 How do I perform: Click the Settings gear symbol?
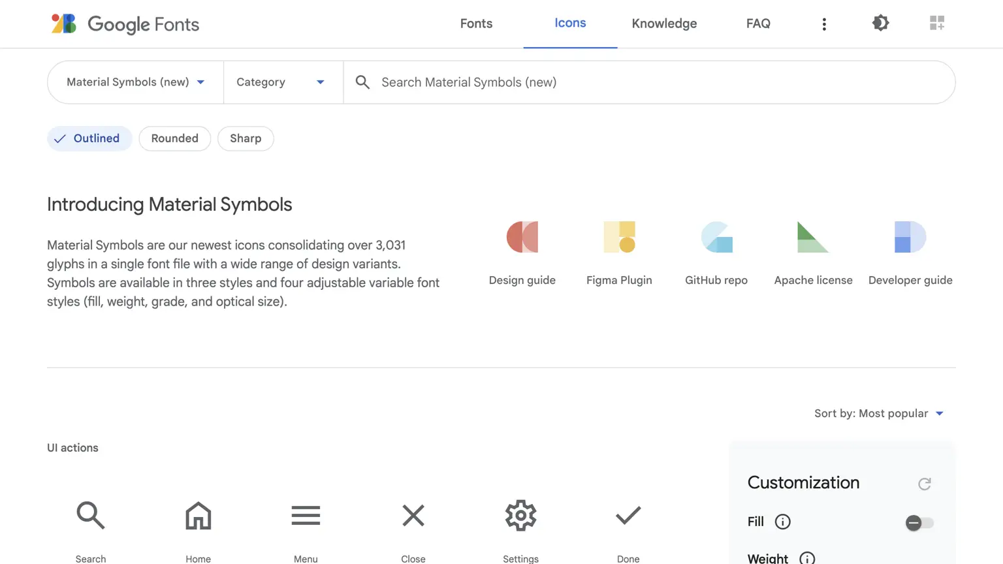pos(520,515)
